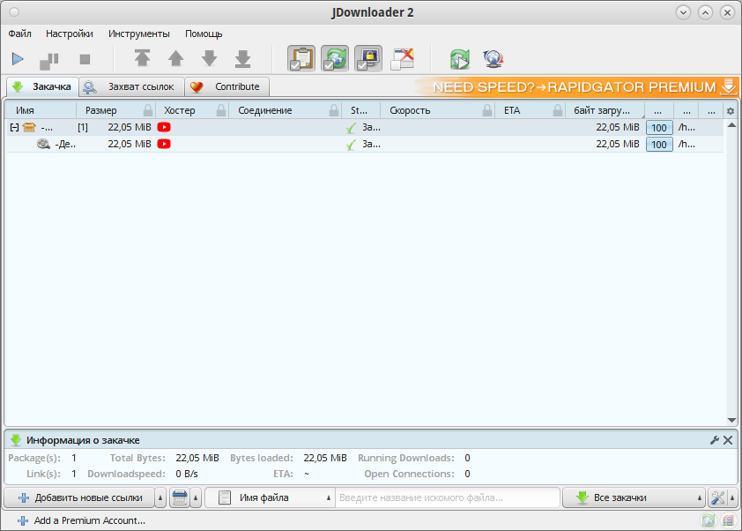Click the lock icon in ETA column
The width and height of the screenshot is (742, 531).
558,110
